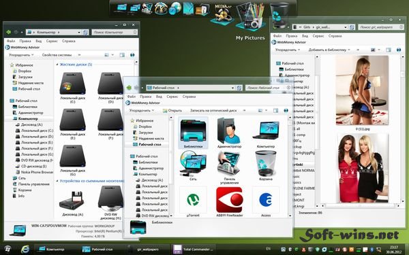Image resolution: width=409 pixels, height=255 pixels.
Task: Launch the uTorrent icon
Action: point(193,199)
